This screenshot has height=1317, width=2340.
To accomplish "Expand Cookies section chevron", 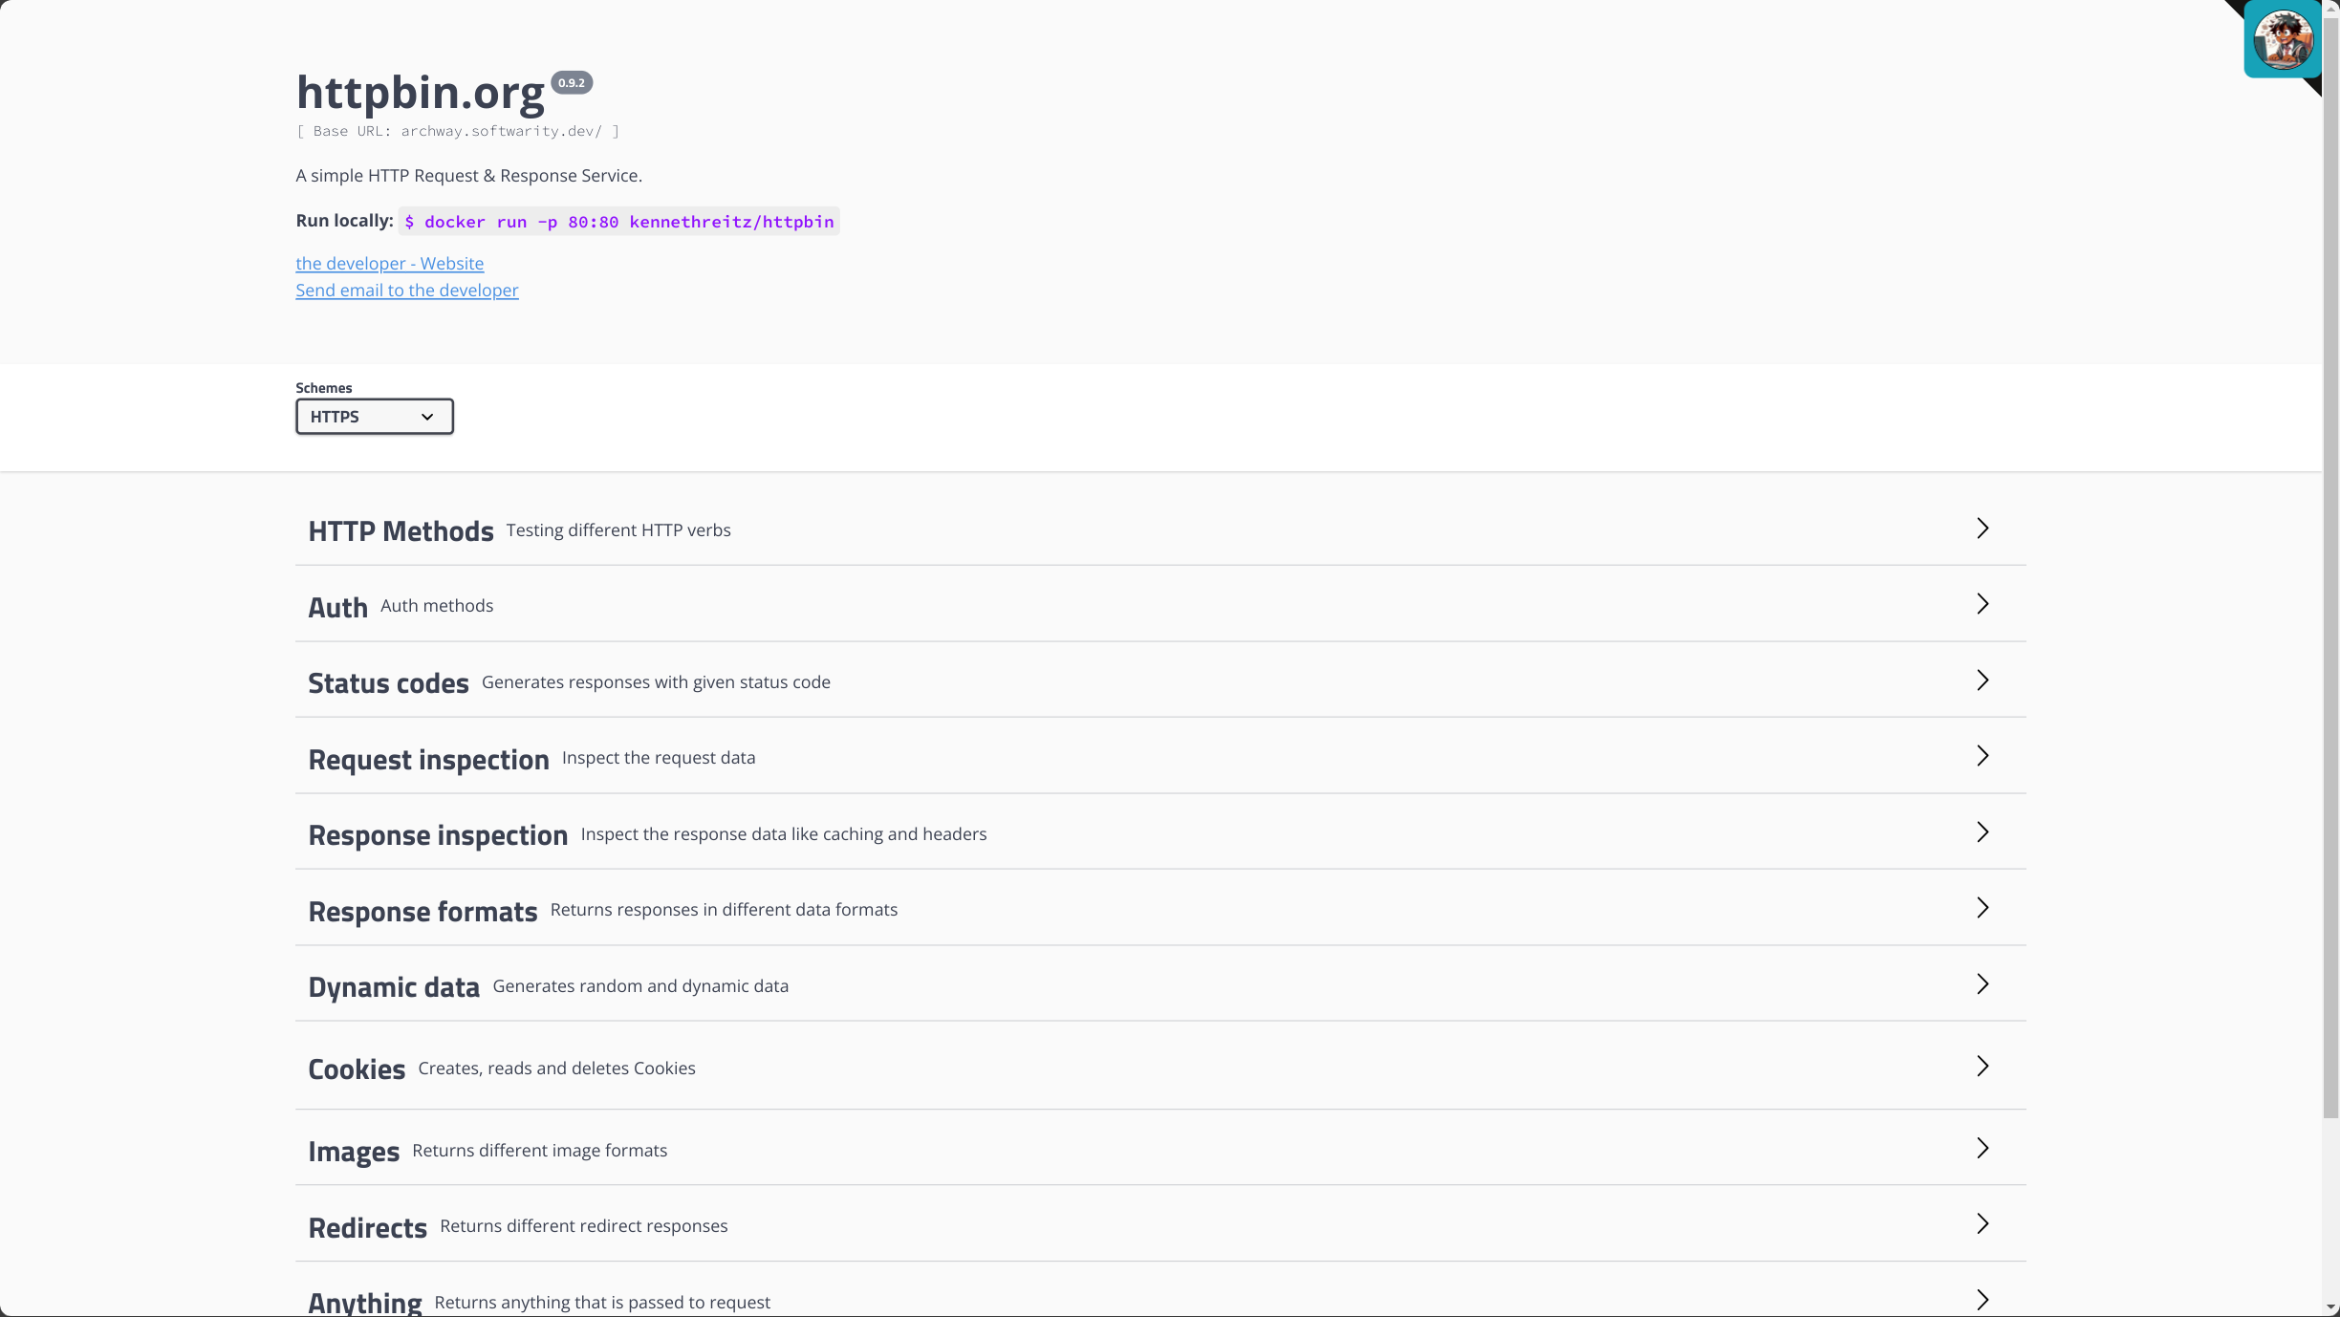I will [x=1982, y=1067].
